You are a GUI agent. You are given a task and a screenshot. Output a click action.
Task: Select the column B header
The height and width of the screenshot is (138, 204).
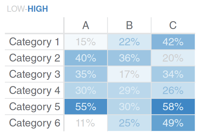point(129,25)
